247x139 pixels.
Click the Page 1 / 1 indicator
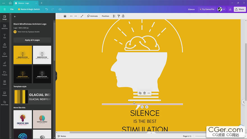pos(187,136)
